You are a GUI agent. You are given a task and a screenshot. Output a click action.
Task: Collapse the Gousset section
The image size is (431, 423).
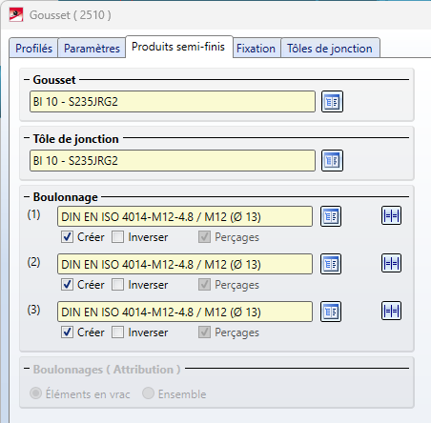27,79
